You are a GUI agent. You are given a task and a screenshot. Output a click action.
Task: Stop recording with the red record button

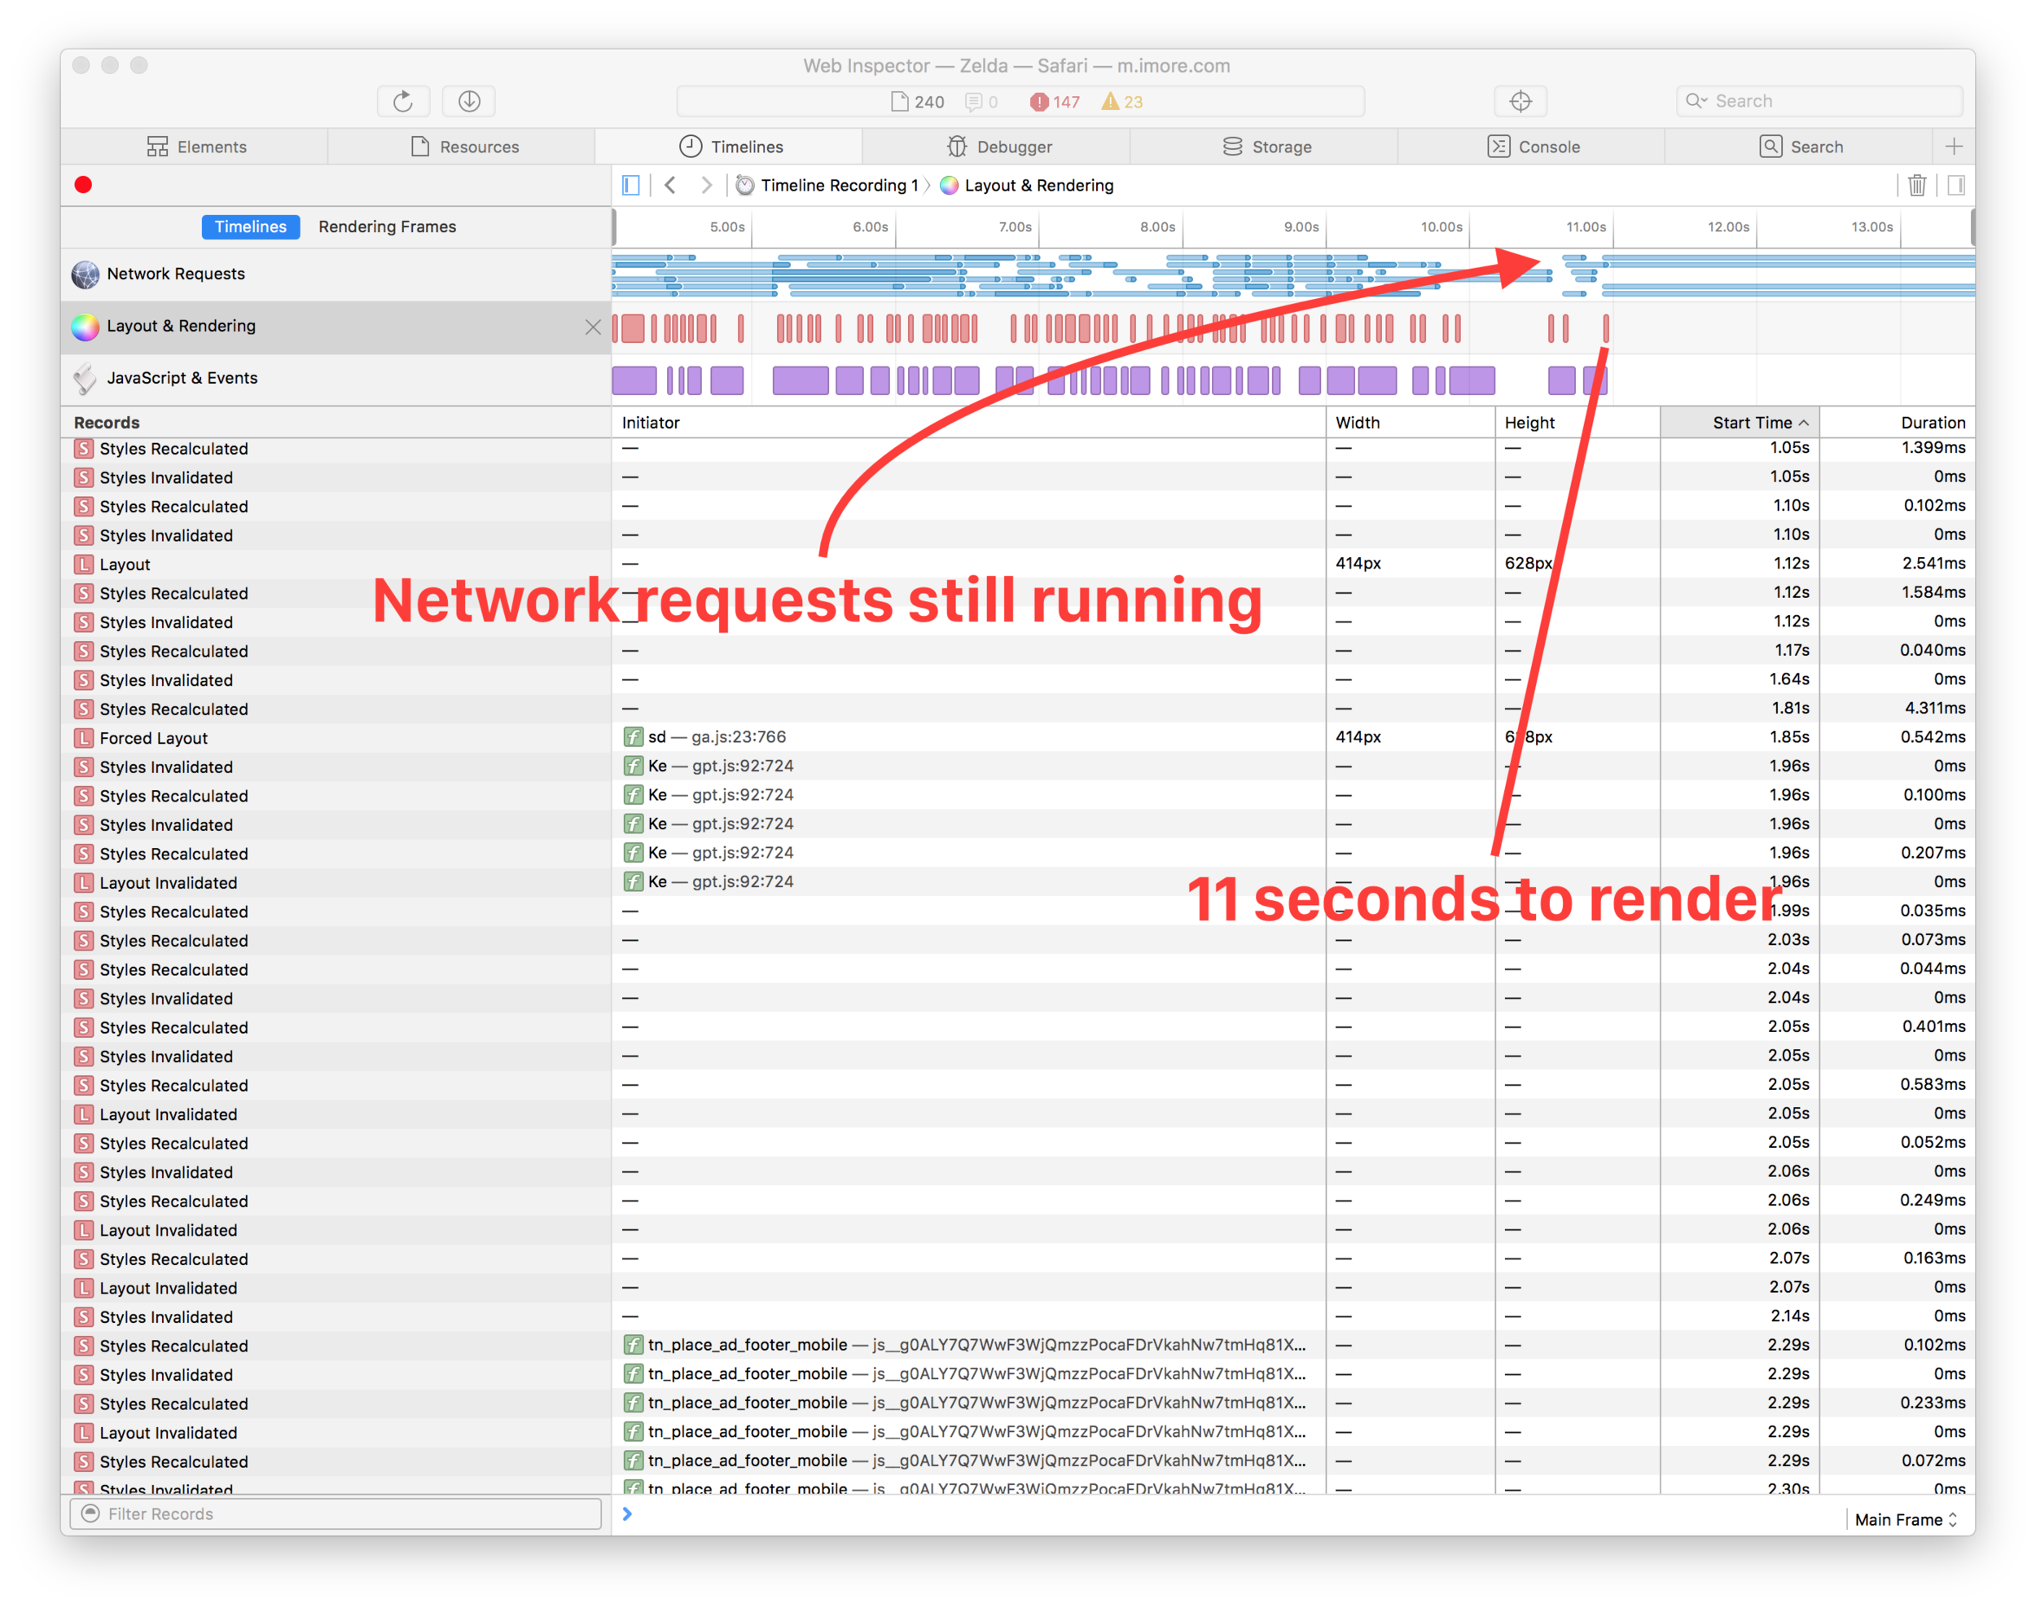pos(84,185)
